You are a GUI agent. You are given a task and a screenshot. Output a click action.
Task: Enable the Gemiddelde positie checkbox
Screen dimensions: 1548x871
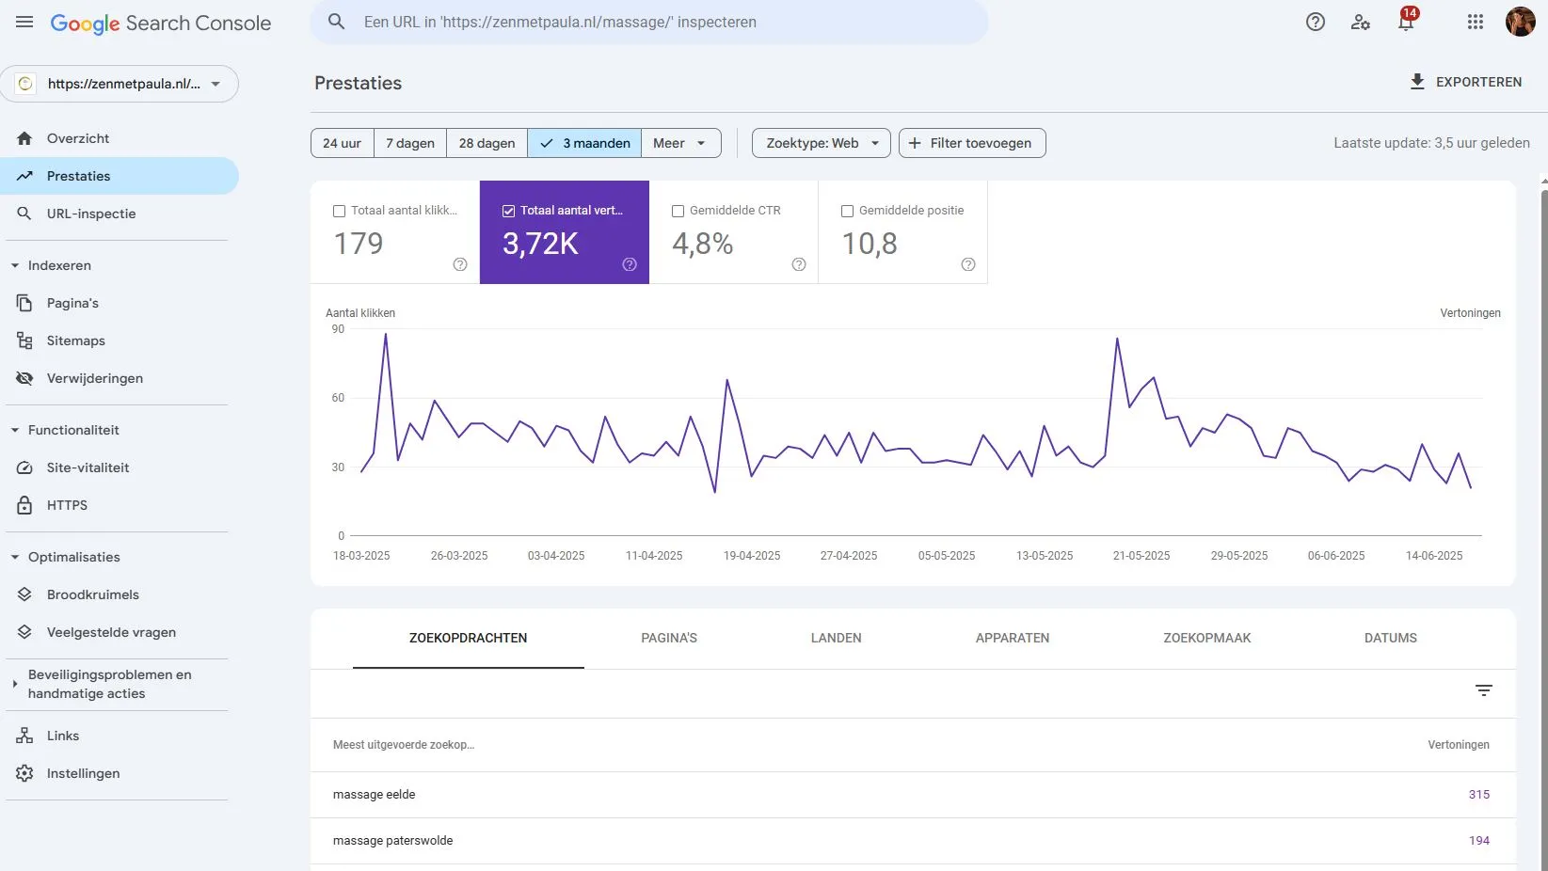pos(847,211)
